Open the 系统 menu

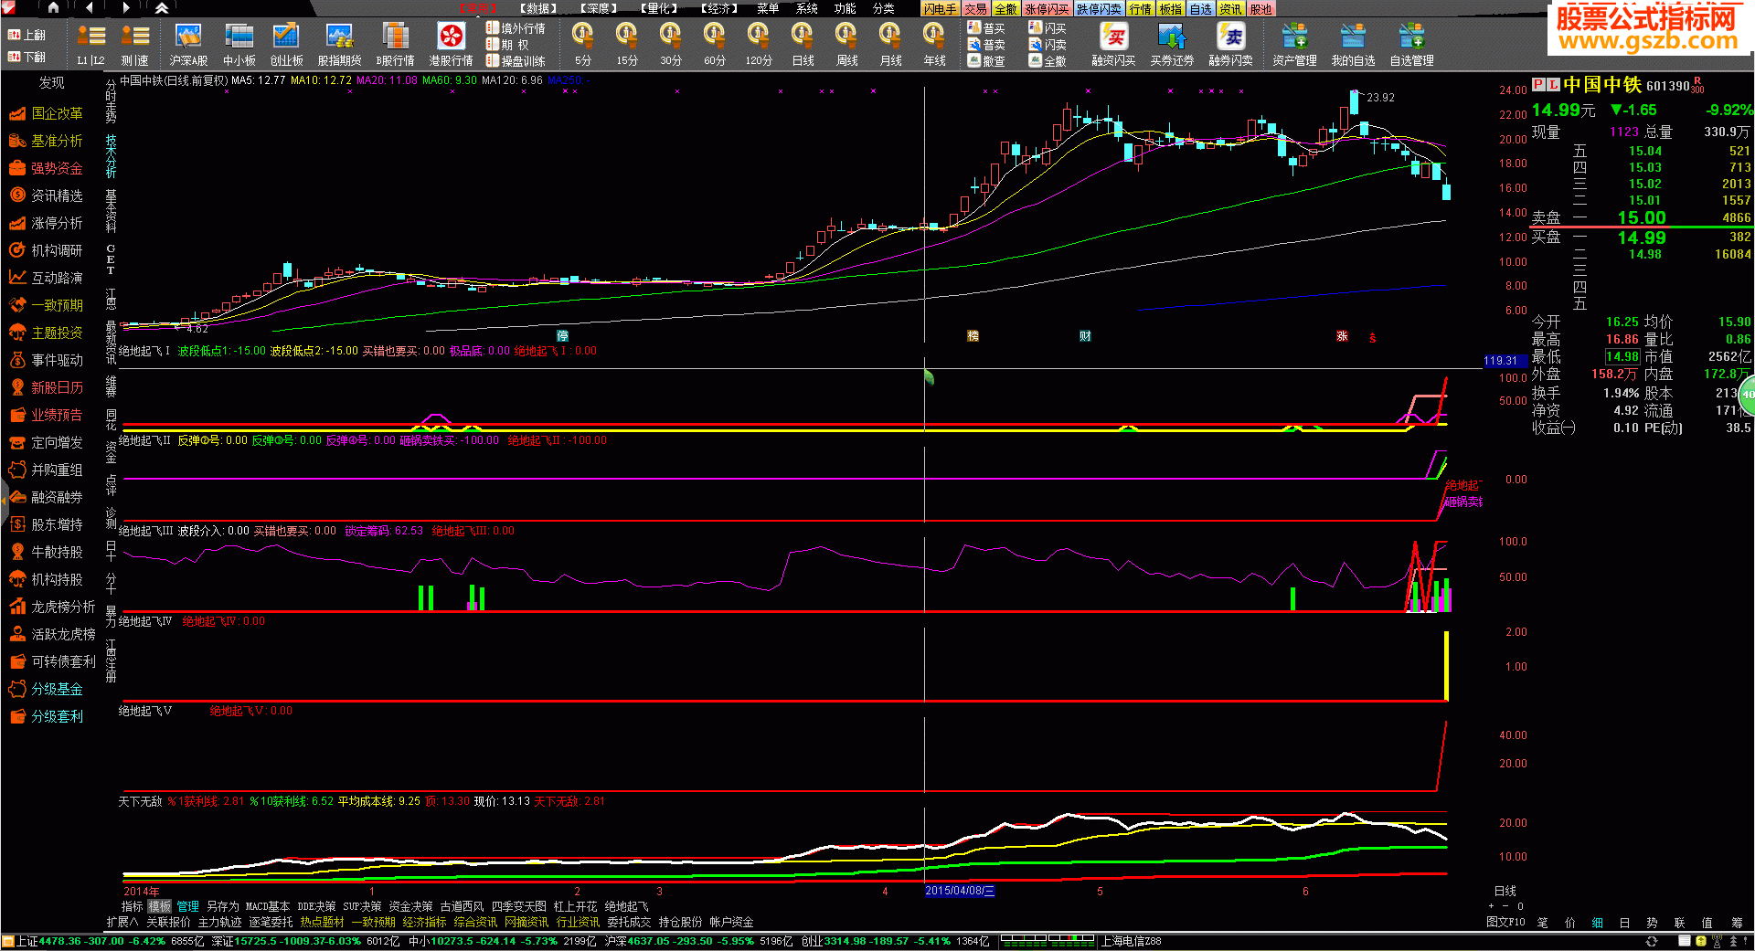(806, 8)
